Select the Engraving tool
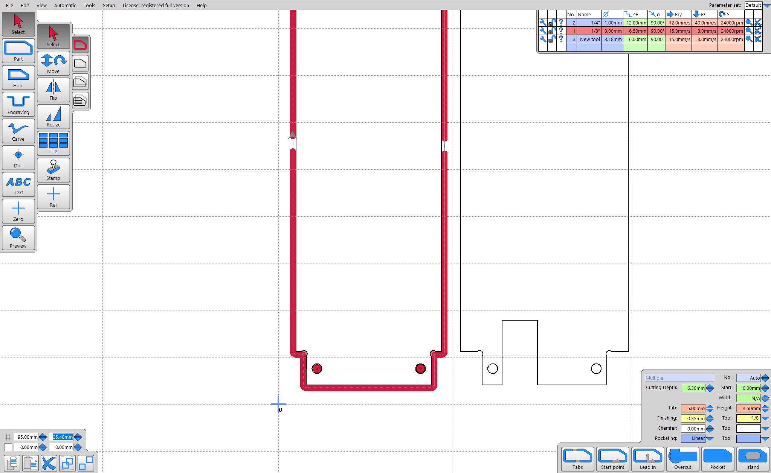This screenshot has height=473, width=771. tap(18, 104)
